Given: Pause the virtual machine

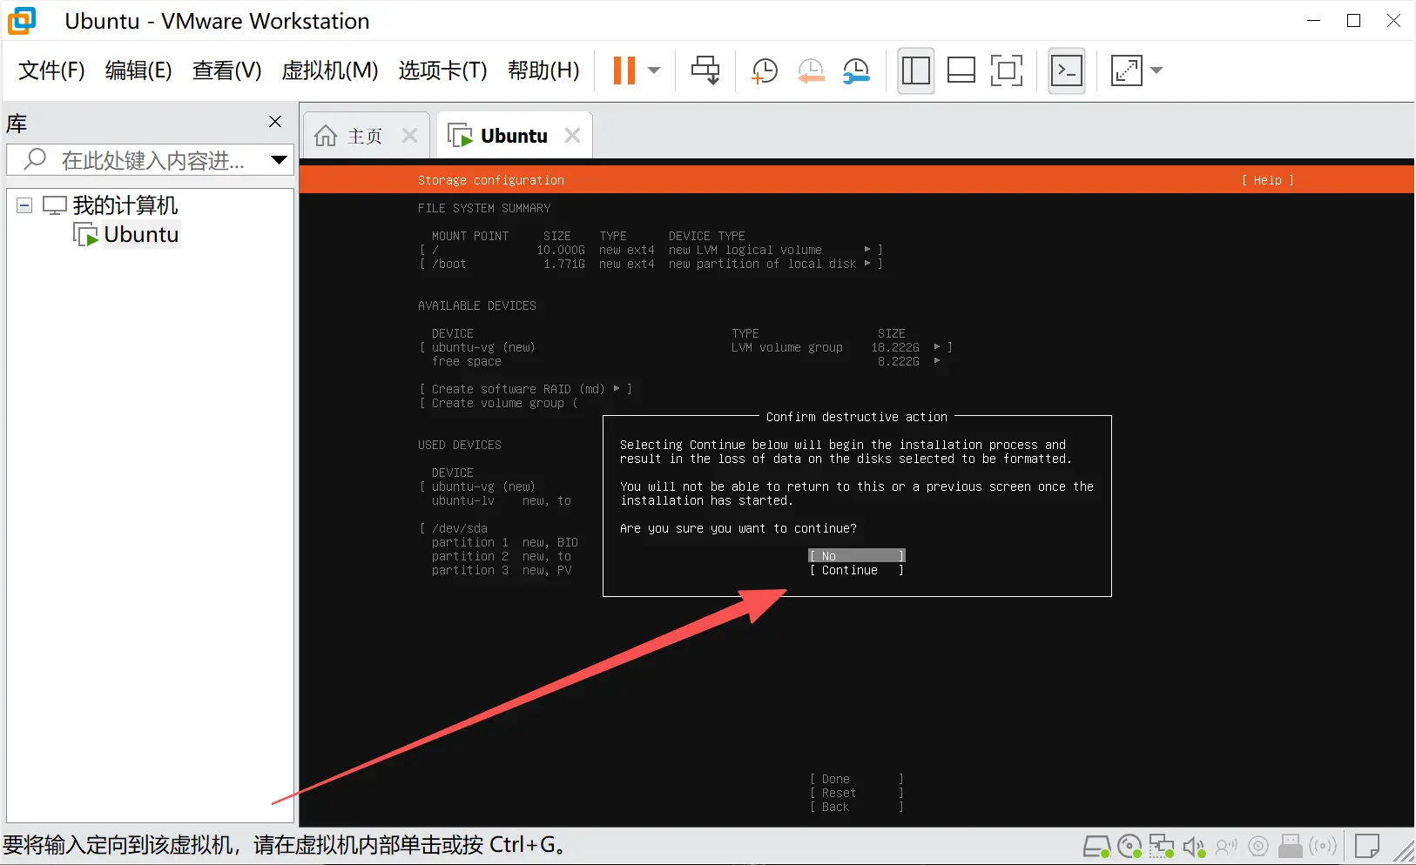Looking at the screenshot, I should [x=624, y=70].
